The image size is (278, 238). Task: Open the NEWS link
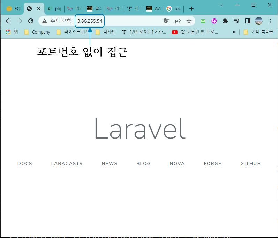pos(110,164)
